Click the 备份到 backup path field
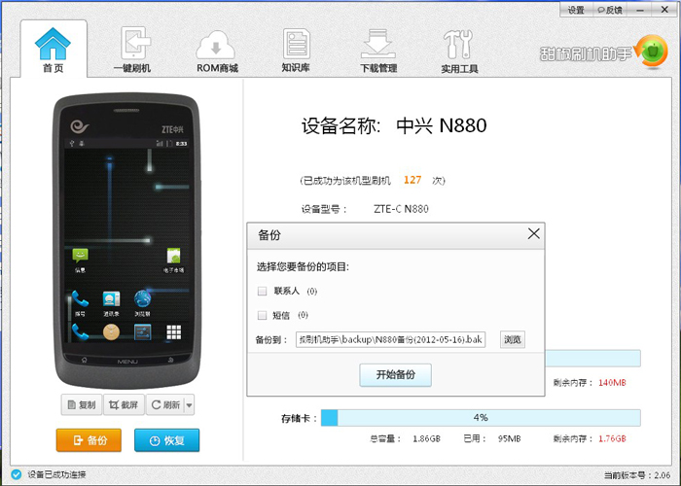This screenshot has height=486, width=681. [390, 339]
